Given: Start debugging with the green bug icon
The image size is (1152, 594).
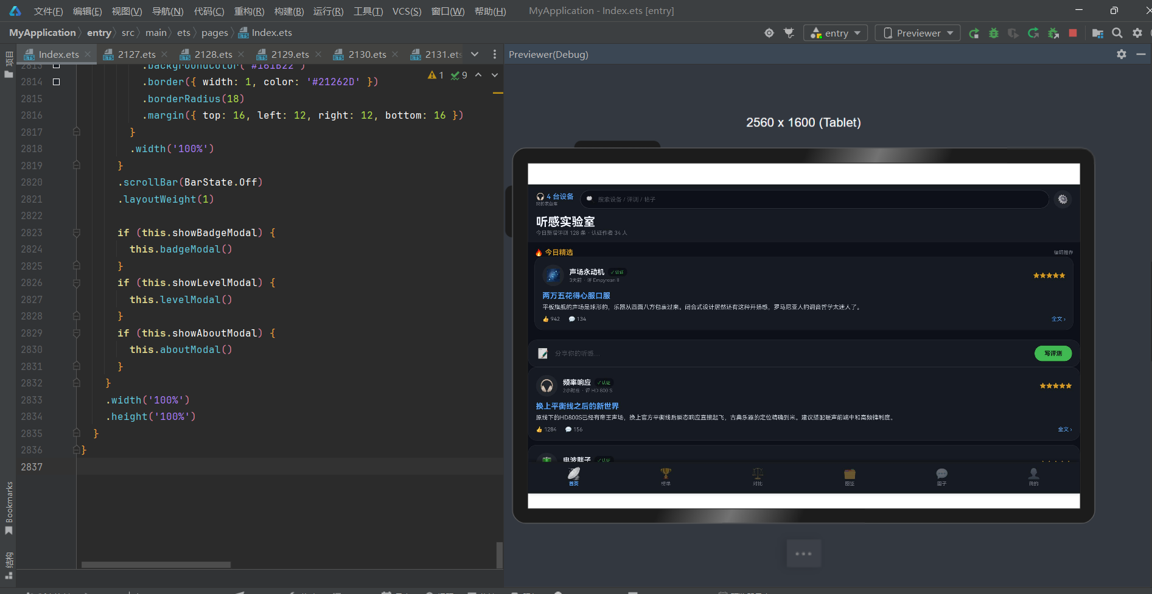Looking at the screenshot, I should 994,33.
